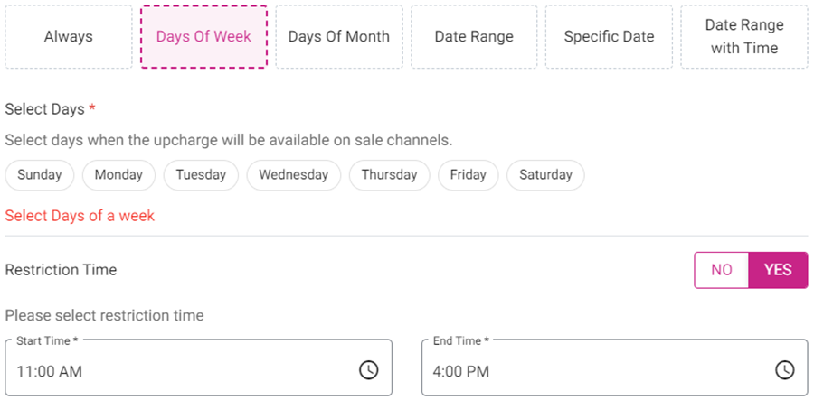Screen dimensions: 814x400
Task: Choose the Saturday day chip
Action: [545, 175]
